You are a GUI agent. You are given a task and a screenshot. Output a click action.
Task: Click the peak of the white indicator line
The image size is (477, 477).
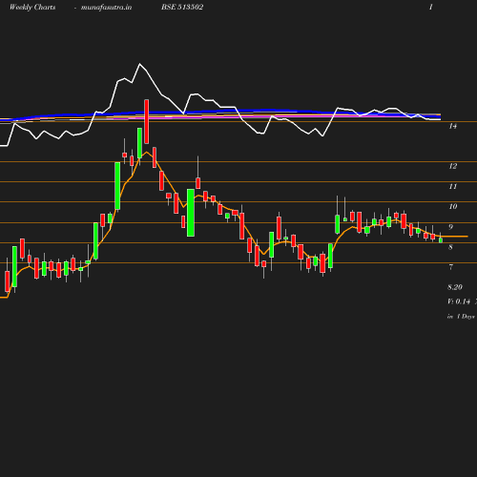(139, 64)
